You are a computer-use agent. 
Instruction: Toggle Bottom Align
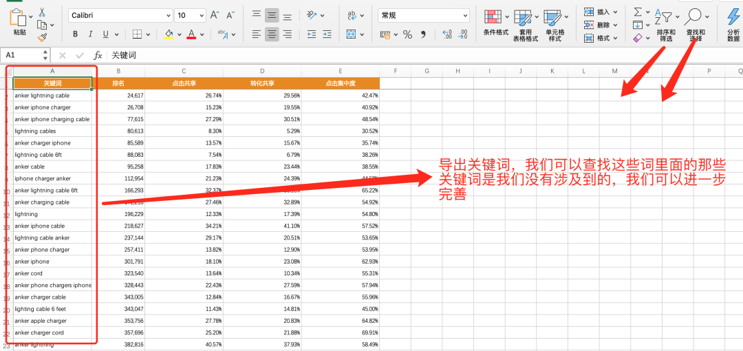[287, 17]
